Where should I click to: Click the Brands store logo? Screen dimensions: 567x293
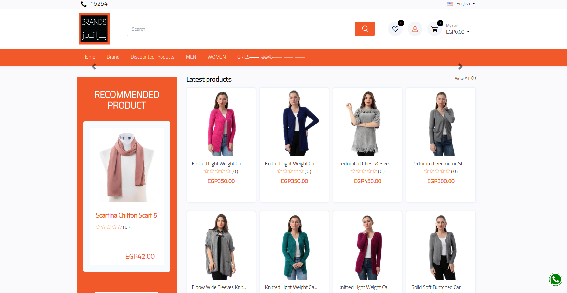pyautogui.click(x=94, y=29)
